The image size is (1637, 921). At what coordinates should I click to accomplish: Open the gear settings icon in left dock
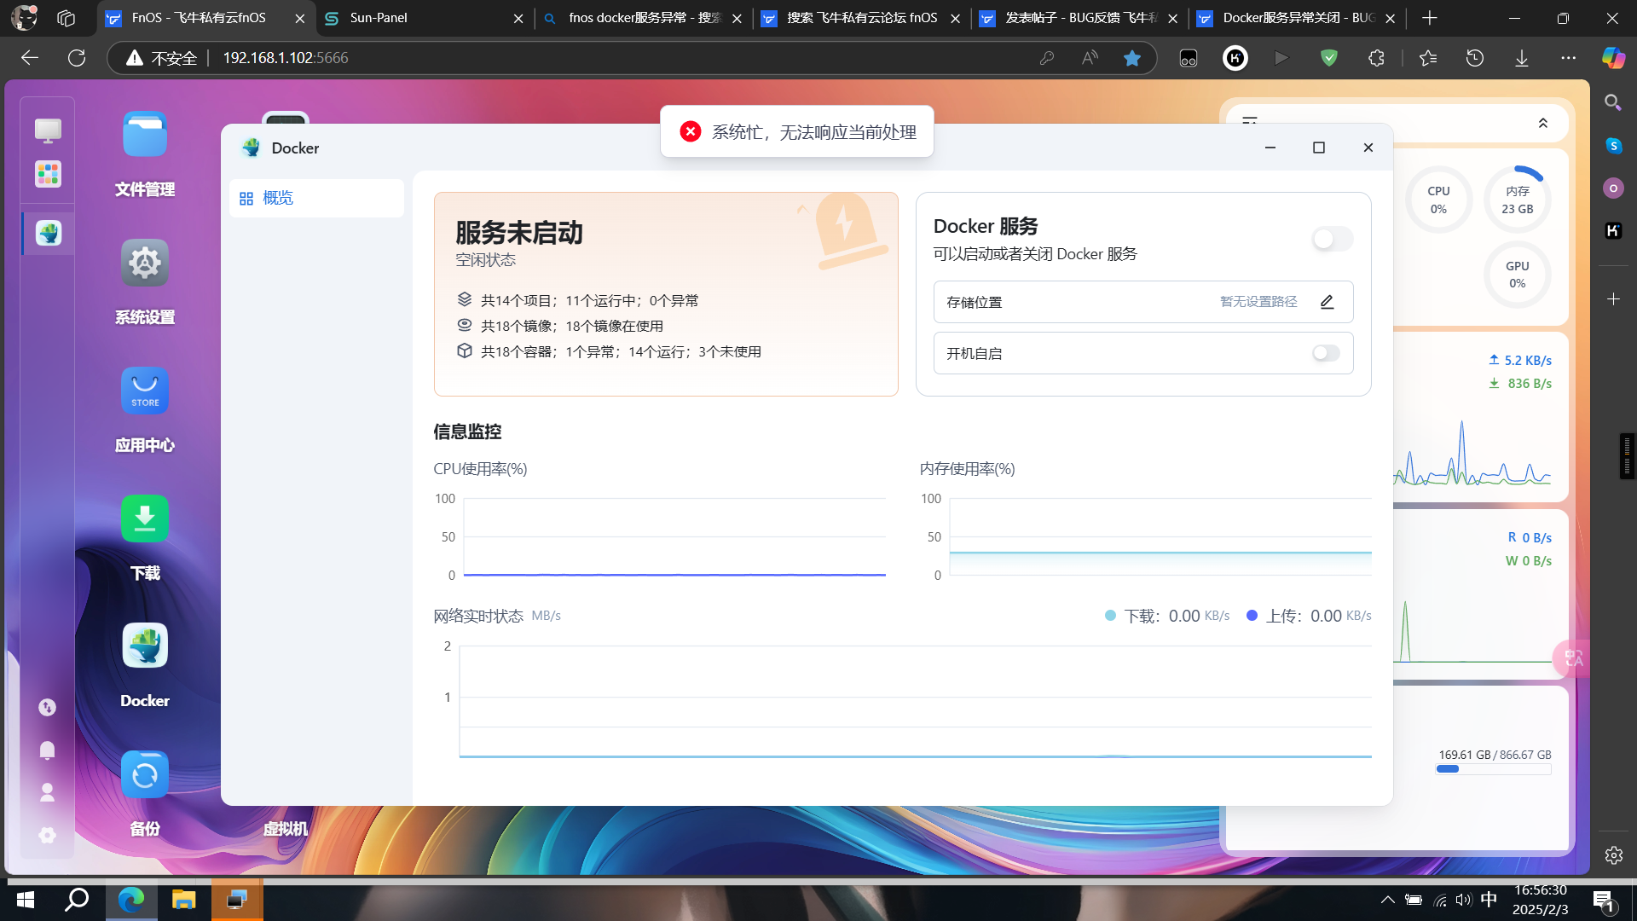(47, 835)
